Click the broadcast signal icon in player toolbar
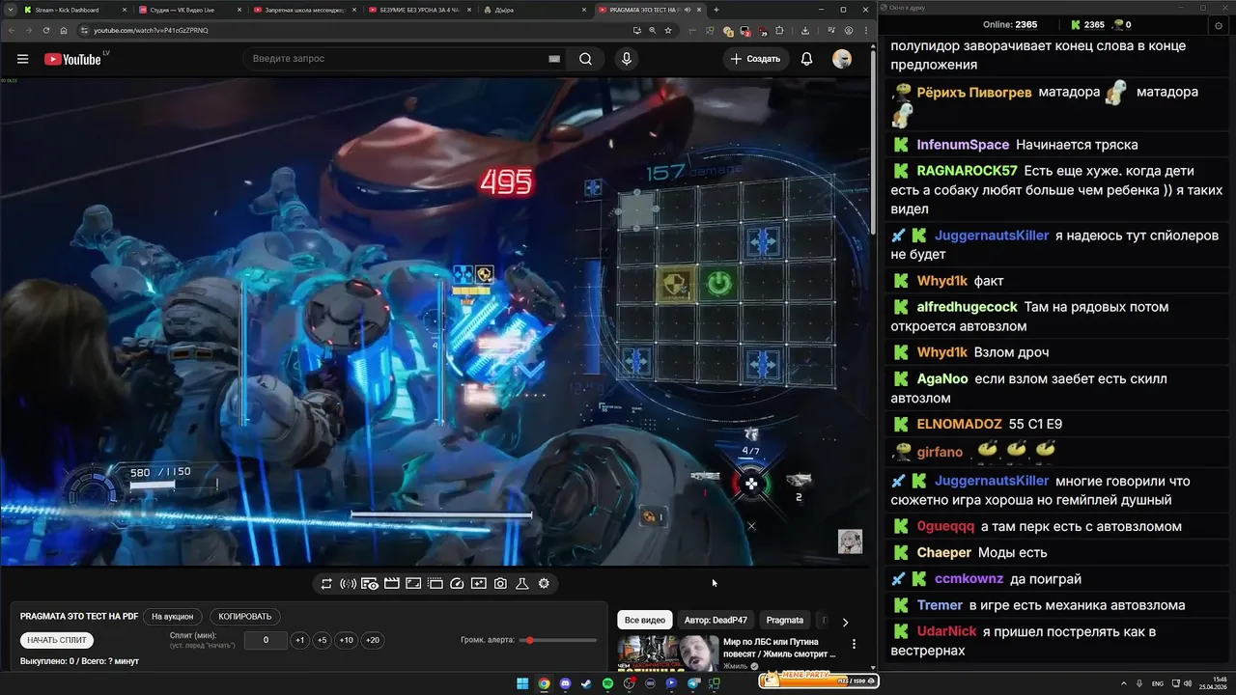Viewport: 1236px width, 695px height. (349, 583)
